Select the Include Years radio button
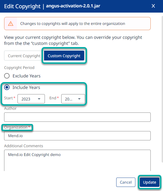 [x=7, y=87]
